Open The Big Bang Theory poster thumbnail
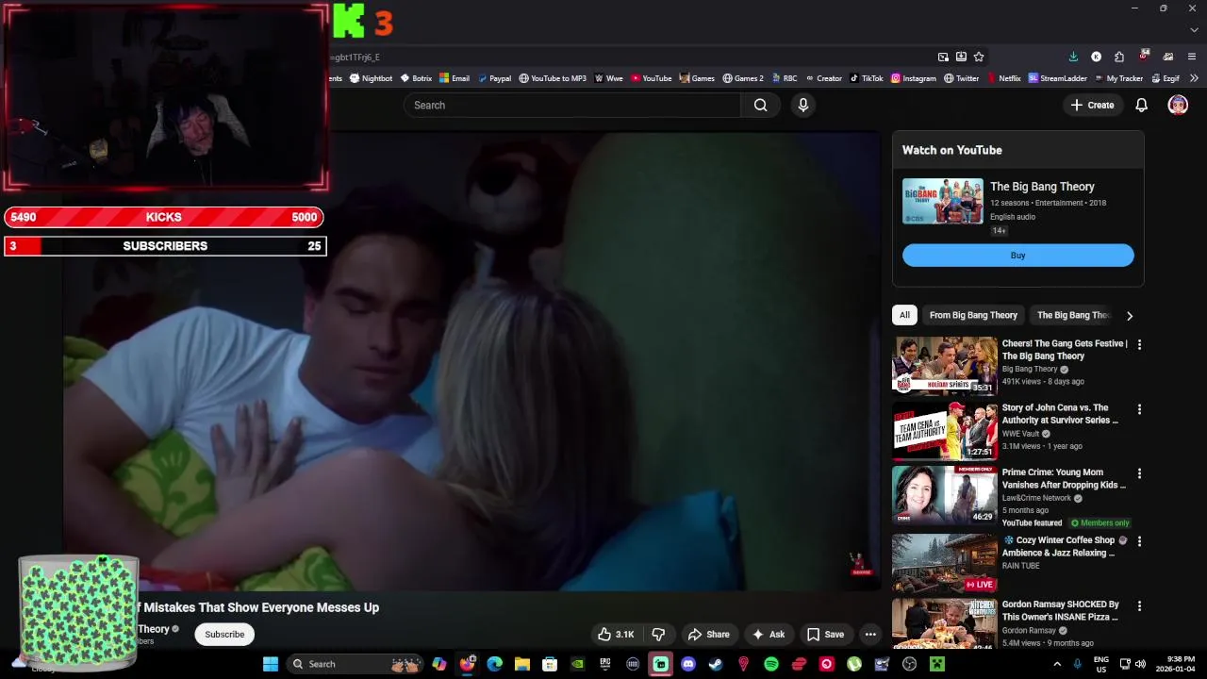 click(942, 201)
